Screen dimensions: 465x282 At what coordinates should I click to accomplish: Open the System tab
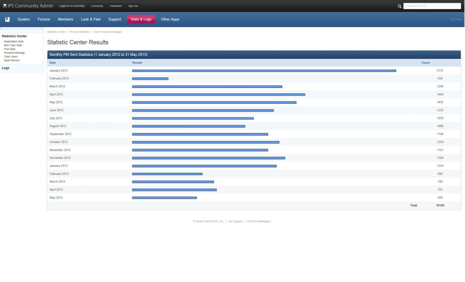pos(24,19)
